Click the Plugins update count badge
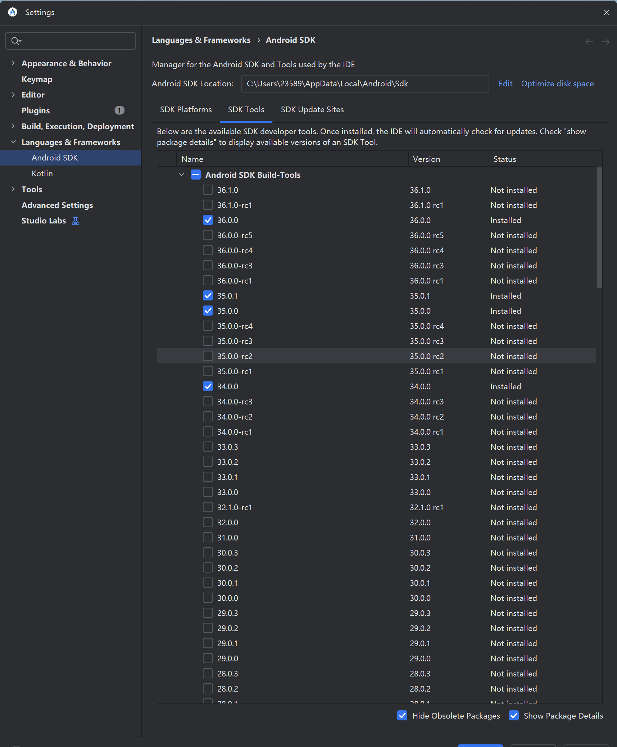The image size is (617, 747). (x=119, y=110)
